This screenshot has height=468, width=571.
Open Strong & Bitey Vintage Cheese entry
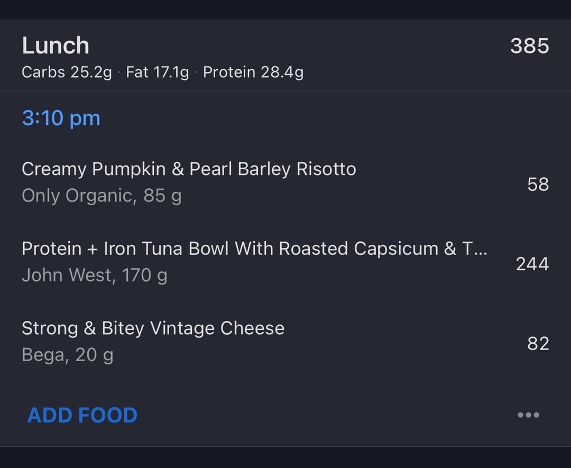(x=153, y=328)
